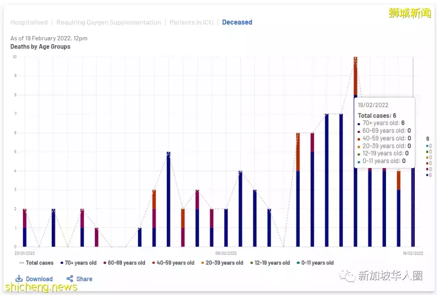The width and height of the screenshot is (437, 295).
Task: Switch to Requiring Oxygen Supplementation tab
Action: click(108, 22)
